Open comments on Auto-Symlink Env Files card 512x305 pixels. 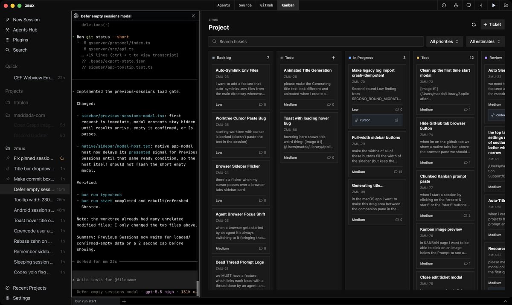[262, 104]
